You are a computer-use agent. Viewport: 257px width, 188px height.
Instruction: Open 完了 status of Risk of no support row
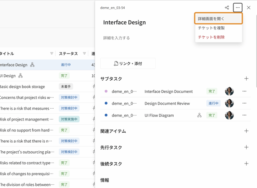coord(64,130)
